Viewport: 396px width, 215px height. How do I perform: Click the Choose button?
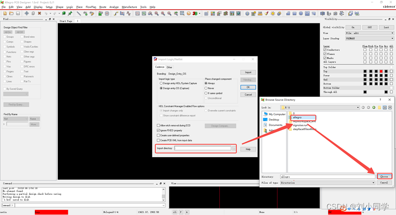pyautogui.click(x=384, y=176)
